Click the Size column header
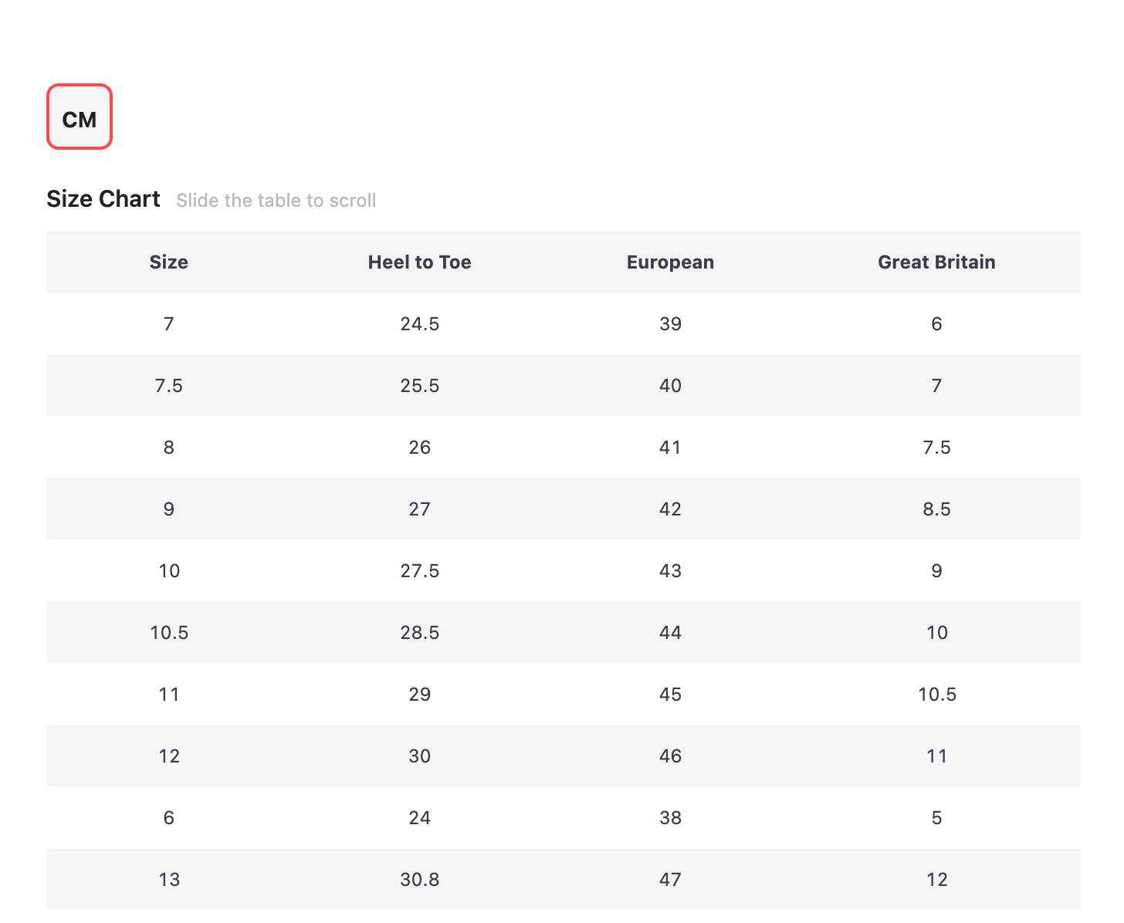The height and width of the screenshot is (923, 1124). (x=169, y=262)
